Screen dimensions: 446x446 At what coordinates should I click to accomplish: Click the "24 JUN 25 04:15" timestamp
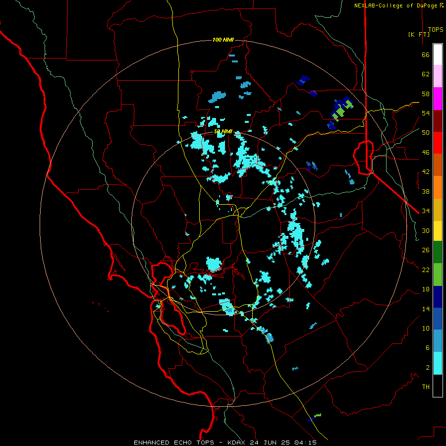point(283,443)
